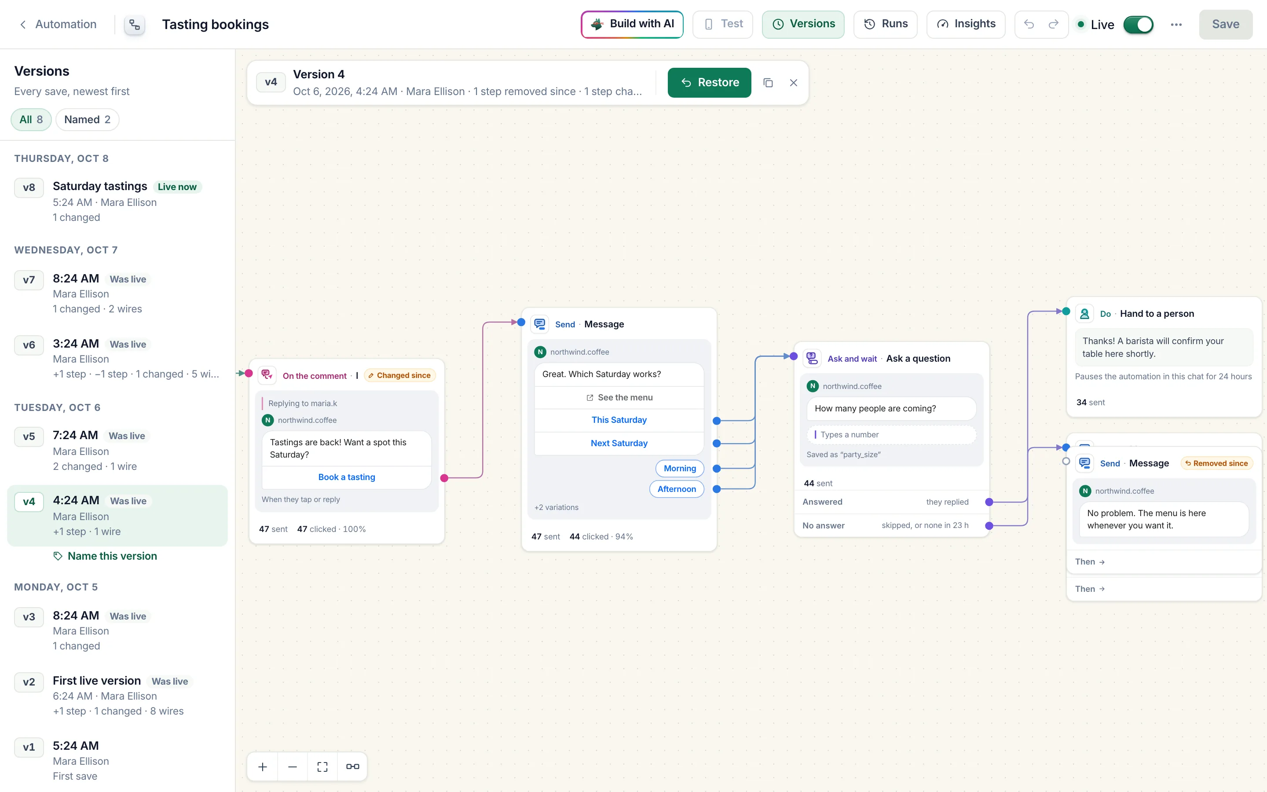
Task: Click the pink output port of comment card
Action: click(x=444, y=478)
